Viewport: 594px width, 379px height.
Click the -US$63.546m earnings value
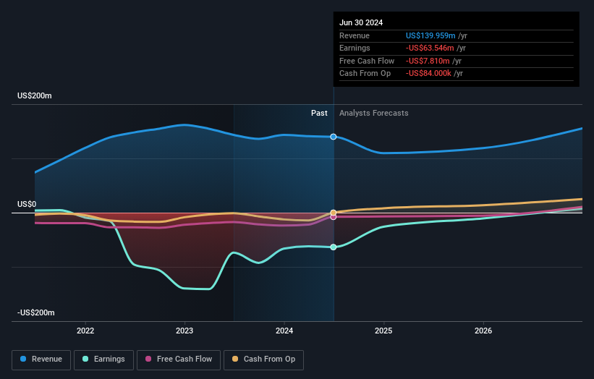click(x=430, y=48)
